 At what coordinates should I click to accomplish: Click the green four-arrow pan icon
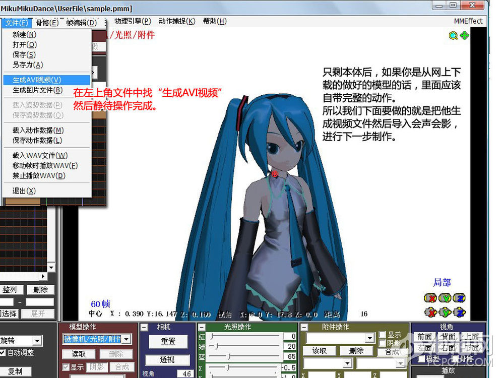pos(465,35)
